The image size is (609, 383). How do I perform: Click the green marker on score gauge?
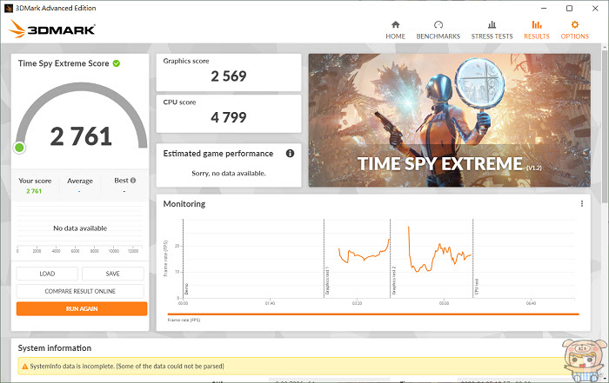coord(19,148)
